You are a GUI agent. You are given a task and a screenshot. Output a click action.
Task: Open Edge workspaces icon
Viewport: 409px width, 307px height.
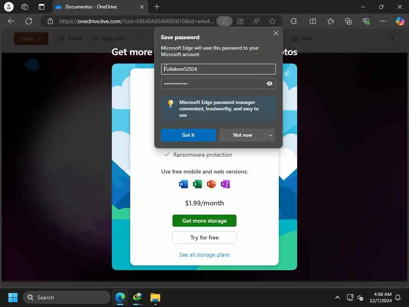tap(25, 7)
